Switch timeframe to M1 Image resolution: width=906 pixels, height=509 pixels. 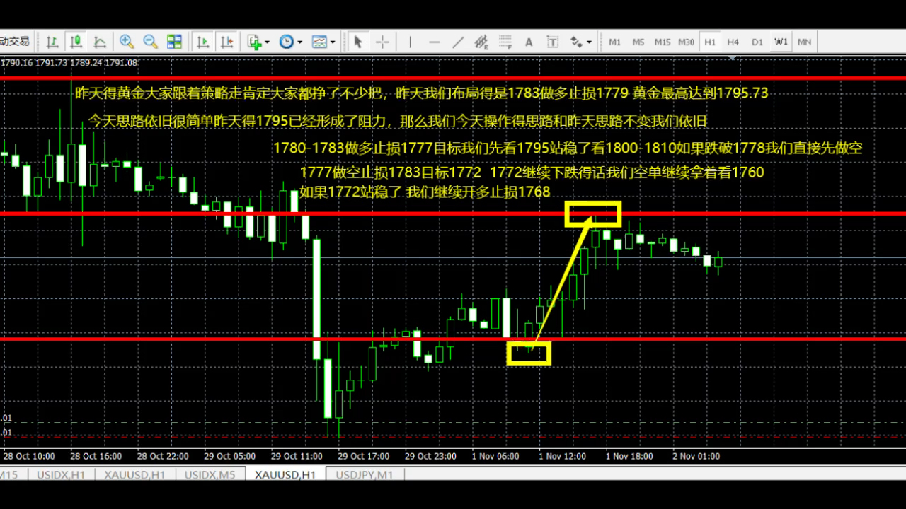click(614, 42)
